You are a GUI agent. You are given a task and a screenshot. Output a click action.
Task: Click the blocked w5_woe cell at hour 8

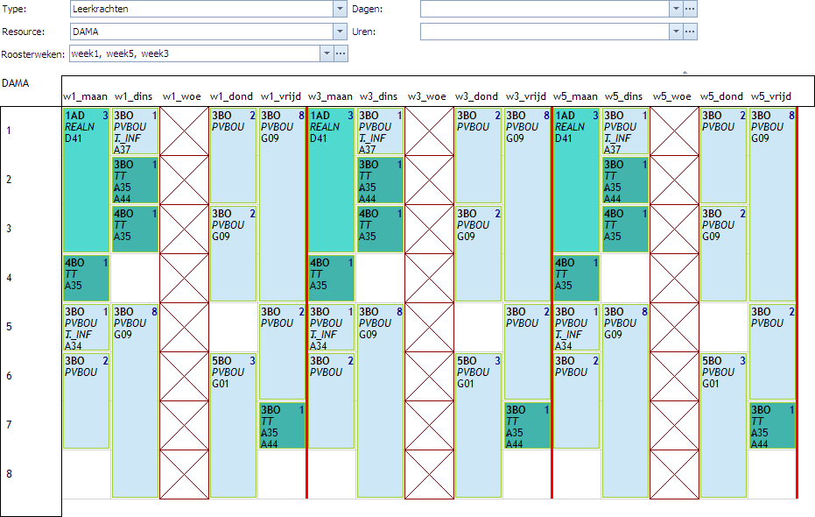pyautogui.click(x=674, y=474)
